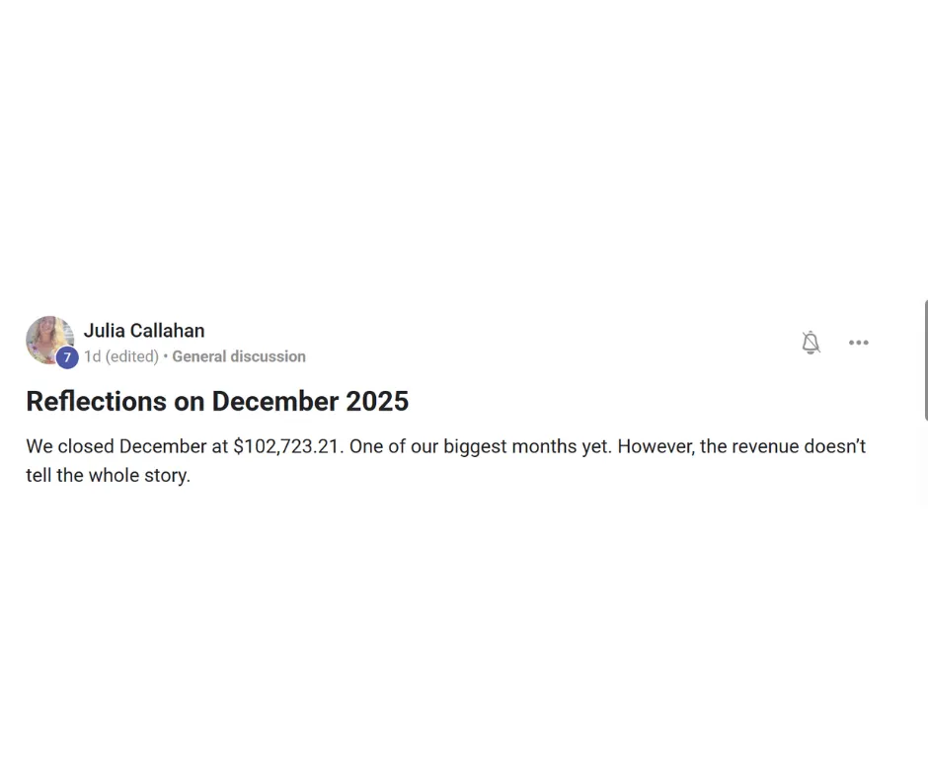Open the three-dot post options menu

click(x=858, y=343)
